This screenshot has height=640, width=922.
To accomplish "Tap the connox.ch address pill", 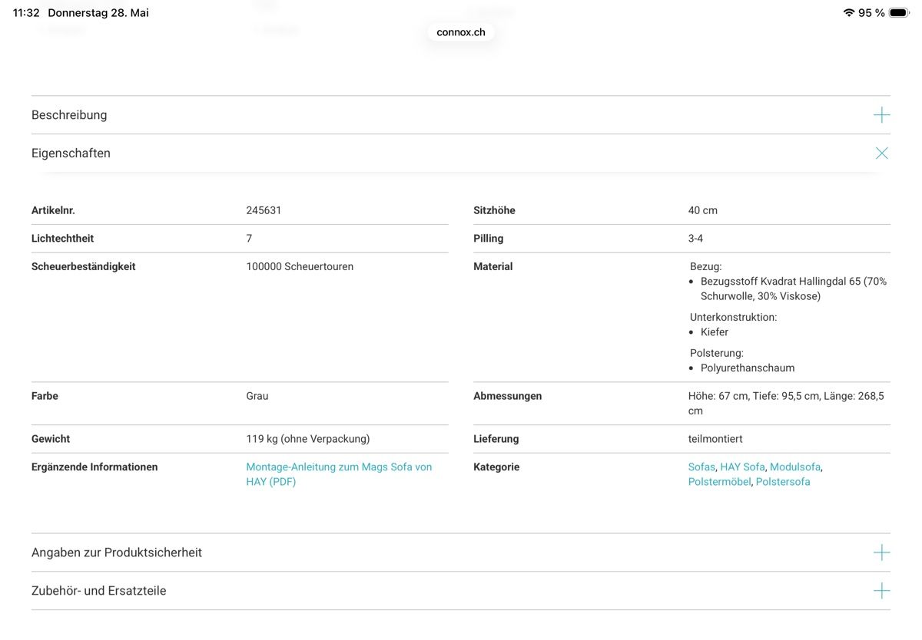I will tap(461, 32).
